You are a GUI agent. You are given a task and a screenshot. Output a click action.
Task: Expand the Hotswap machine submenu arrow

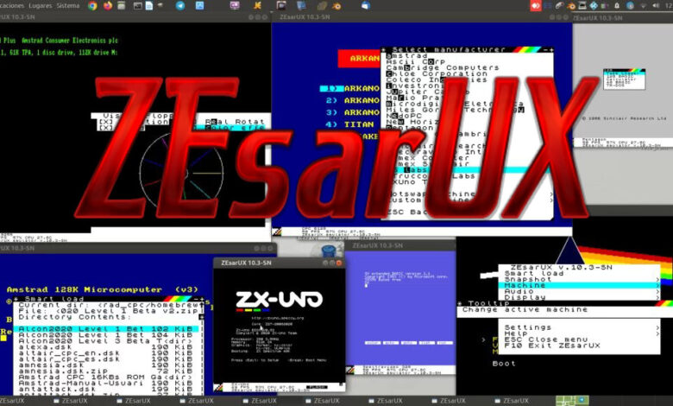click(551, 194)
